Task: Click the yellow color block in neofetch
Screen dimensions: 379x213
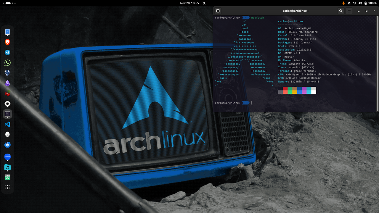Action: tap(295, 92)
